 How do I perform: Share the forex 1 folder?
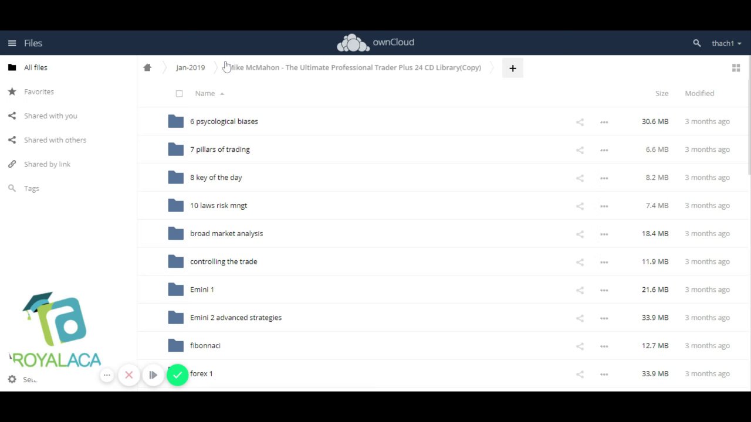pos(580,374)
